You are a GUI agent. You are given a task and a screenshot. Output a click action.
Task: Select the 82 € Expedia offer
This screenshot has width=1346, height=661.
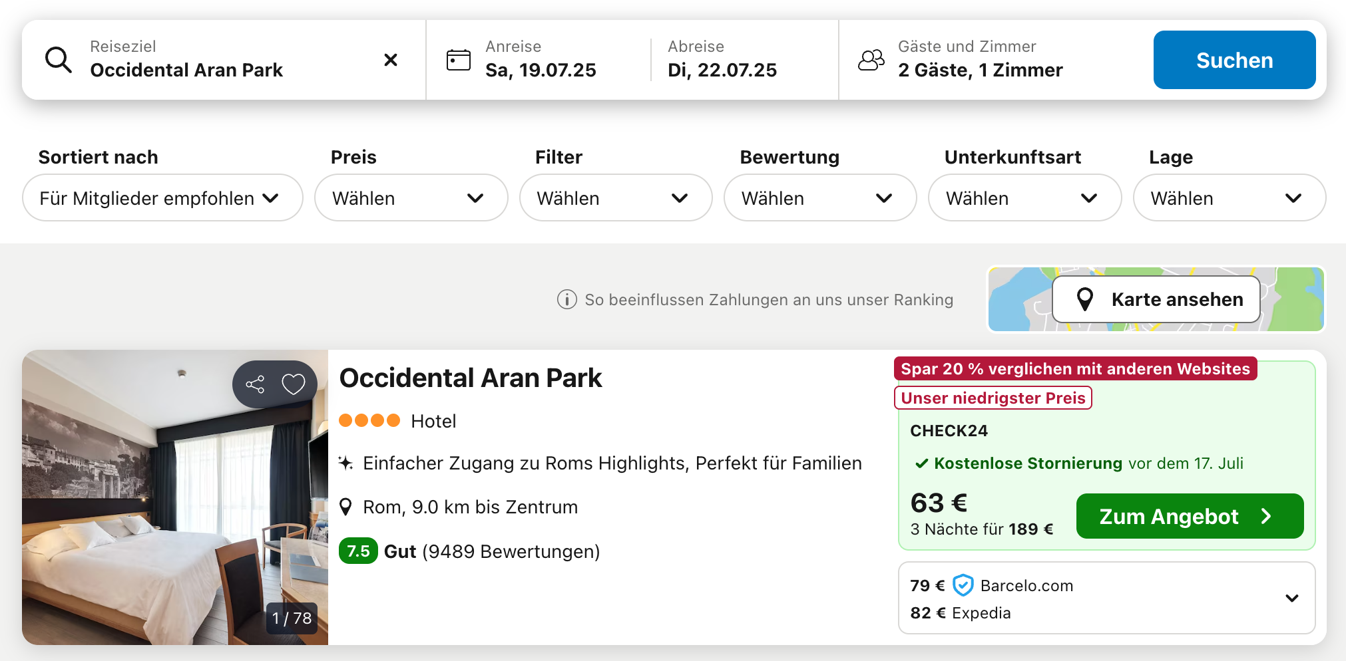961,612
